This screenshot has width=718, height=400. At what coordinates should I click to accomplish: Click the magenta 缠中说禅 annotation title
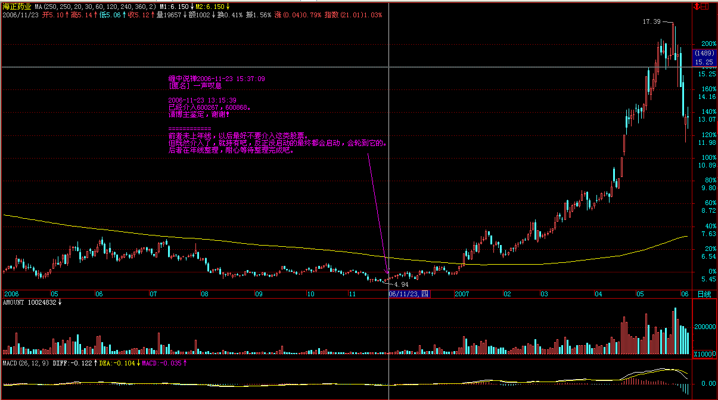point(182,78)
